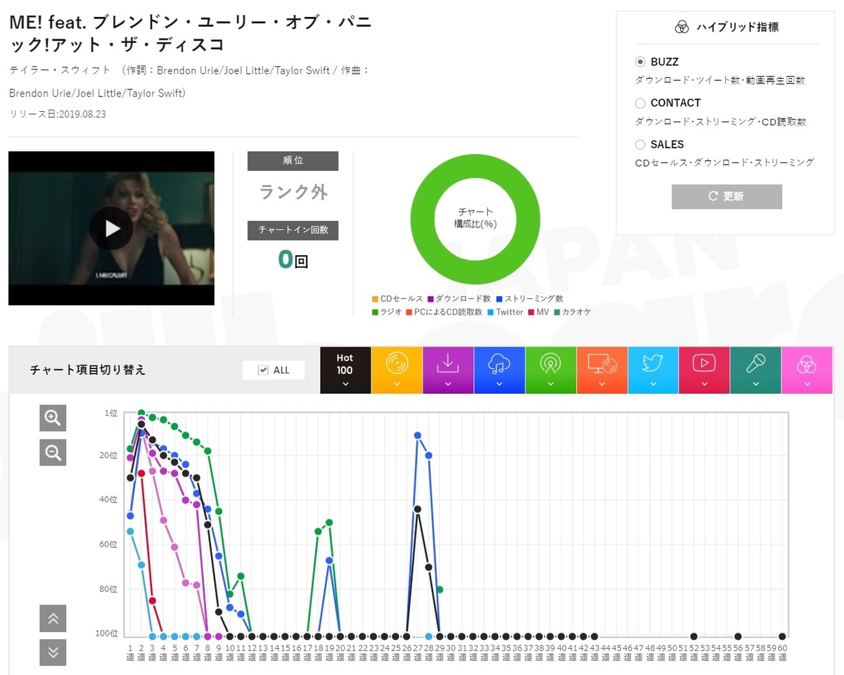The height and width of the screenshot is (675, 844).
Task: Click the カラオケ legend entry
Action: [572, 312]
